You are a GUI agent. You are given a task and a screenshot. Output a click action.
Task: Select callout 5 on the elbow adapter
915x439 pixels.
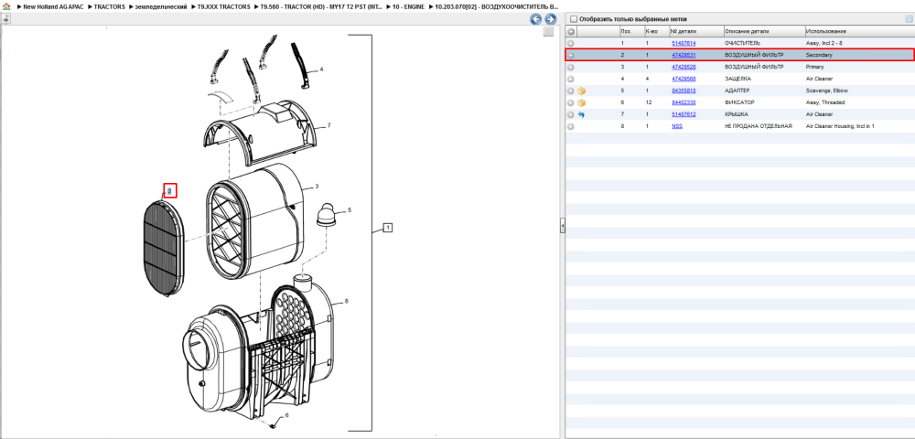[x=350, y=209]
